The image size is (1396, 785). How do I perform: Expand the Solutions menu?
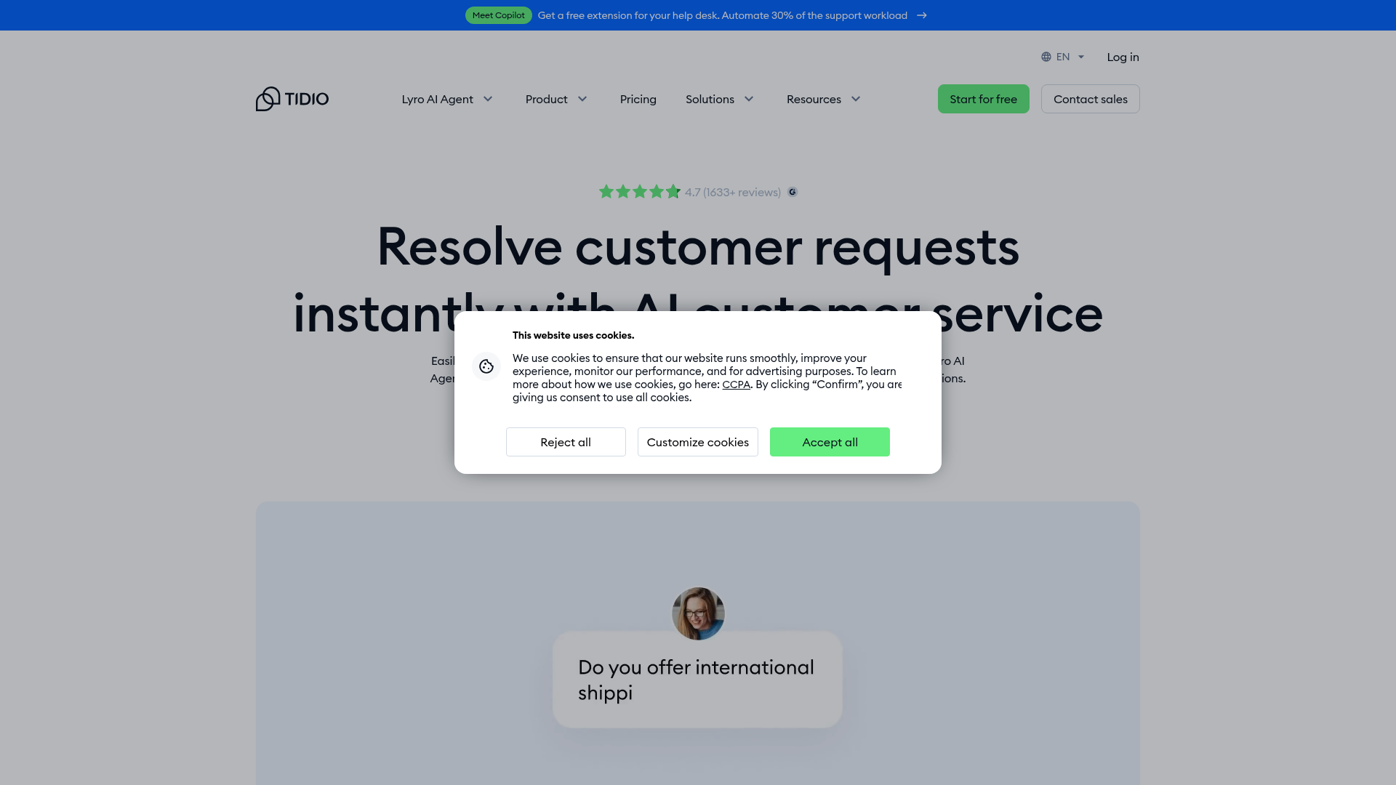click(720, 99)
